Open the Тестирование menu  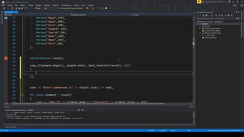(x=66, y=5)
